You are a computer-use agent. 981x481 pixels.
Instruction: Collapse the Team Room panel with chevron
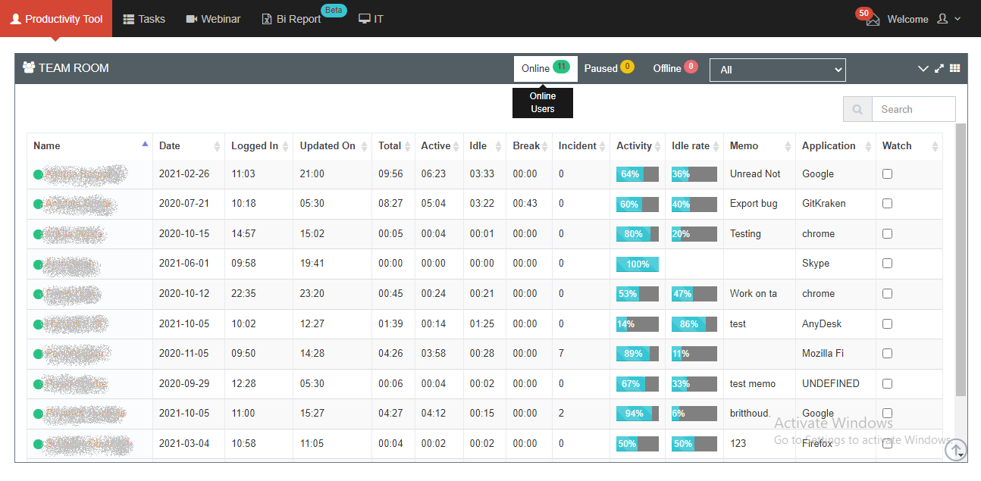923,68
